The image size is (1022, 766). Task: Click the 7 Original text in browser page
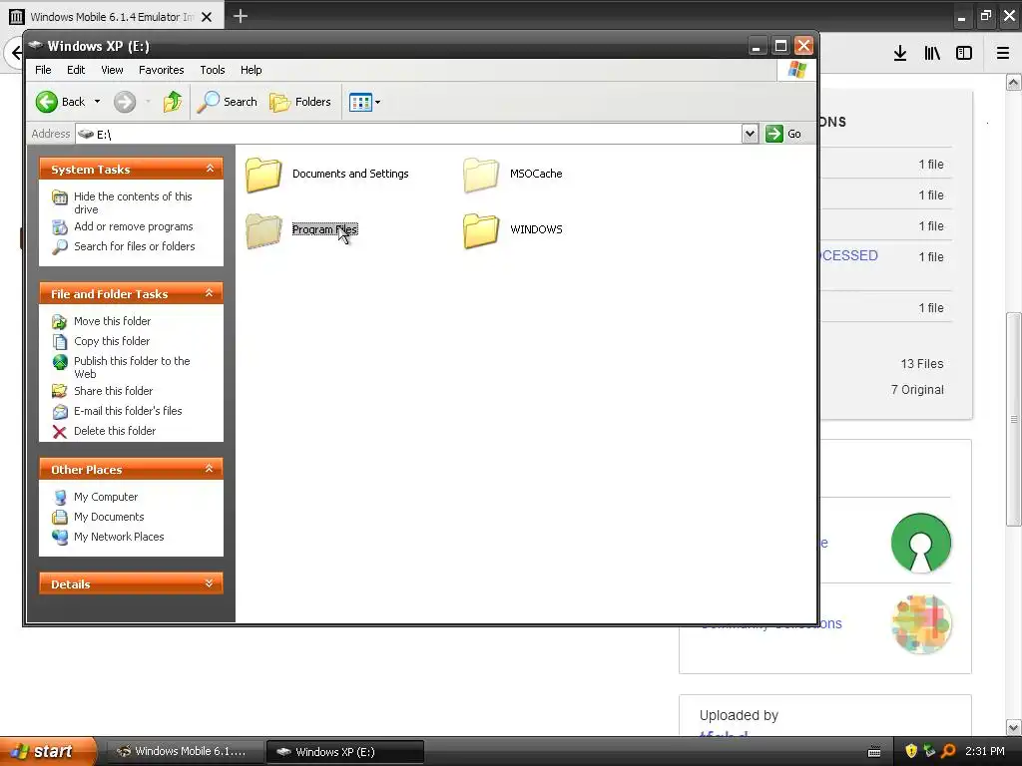click(x=917, y=390)
